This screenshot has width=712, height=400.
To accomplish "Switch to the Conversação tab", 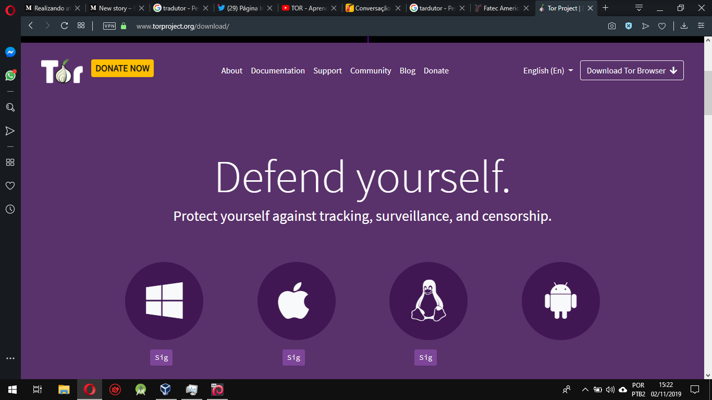I will tap(373, 8).
